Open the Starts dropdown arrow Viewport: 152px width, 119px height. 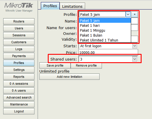pos(135,46)
